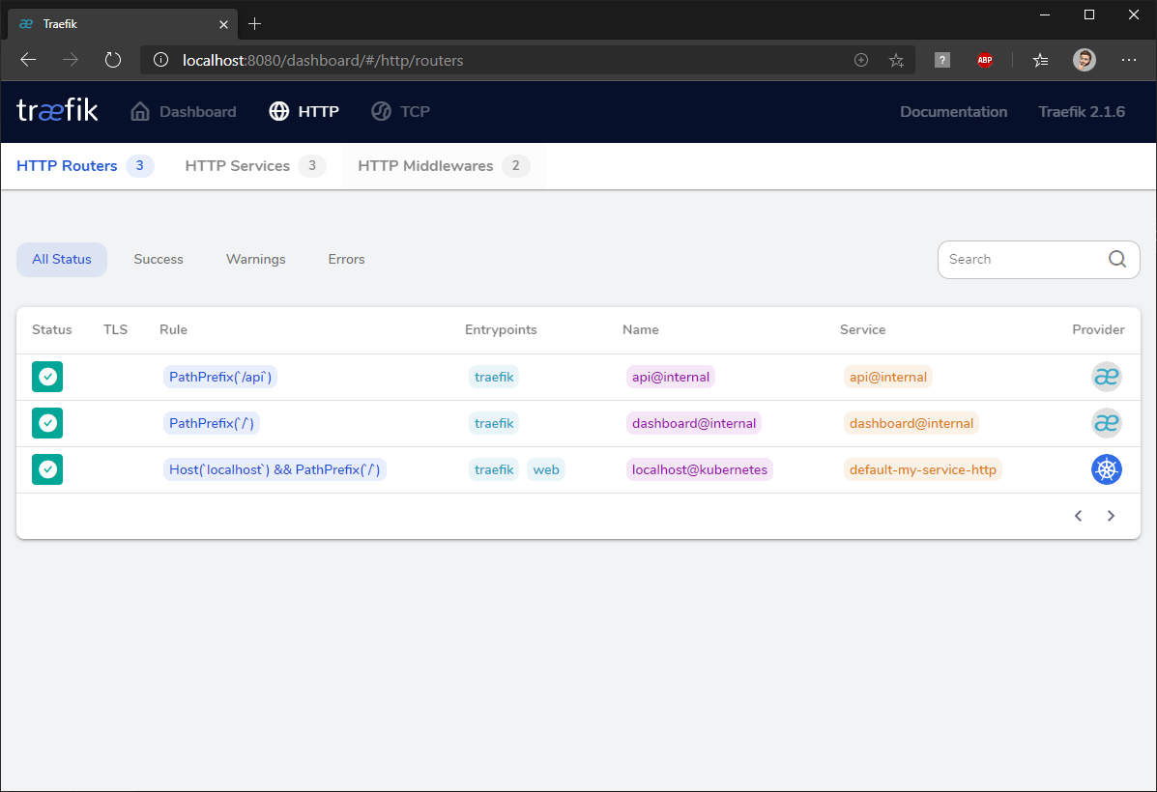Click traefik entrypoint in localhost@kubernetes row

click(x=494, y=469)
